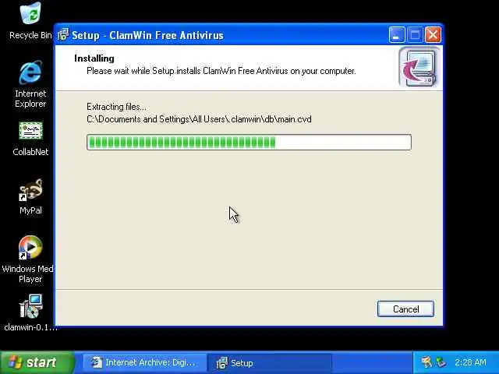Open the Start menu
This screenshot has width=499, height=374.
pyautogui.click(x=37, y=362)
